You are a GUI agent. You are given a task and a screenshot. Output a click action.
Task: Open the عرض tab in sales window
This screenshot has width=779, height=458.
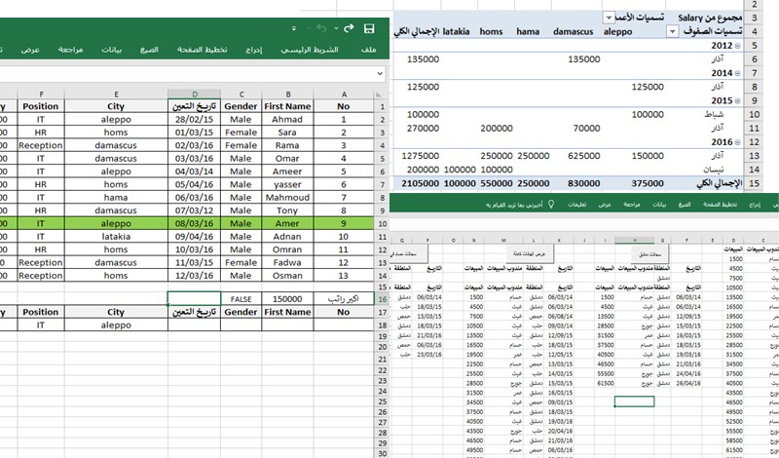[x=605, y=205]
